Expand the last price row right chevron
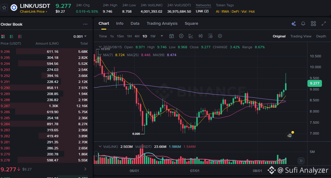331x178 pixels. (x=85, y=169)
